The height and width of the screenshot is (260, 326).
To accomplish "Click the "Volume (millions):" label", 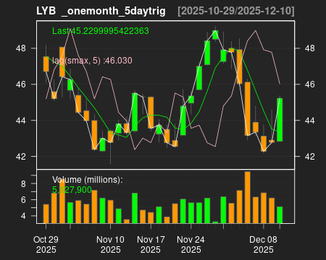I will pyautogui.click(x=88, y=180).
